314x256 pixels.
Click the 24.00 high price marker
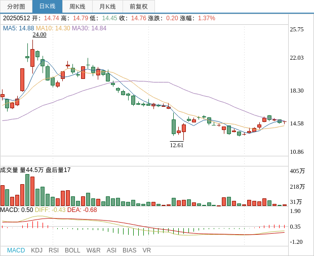pyautogui.click(x=40, y=34)
